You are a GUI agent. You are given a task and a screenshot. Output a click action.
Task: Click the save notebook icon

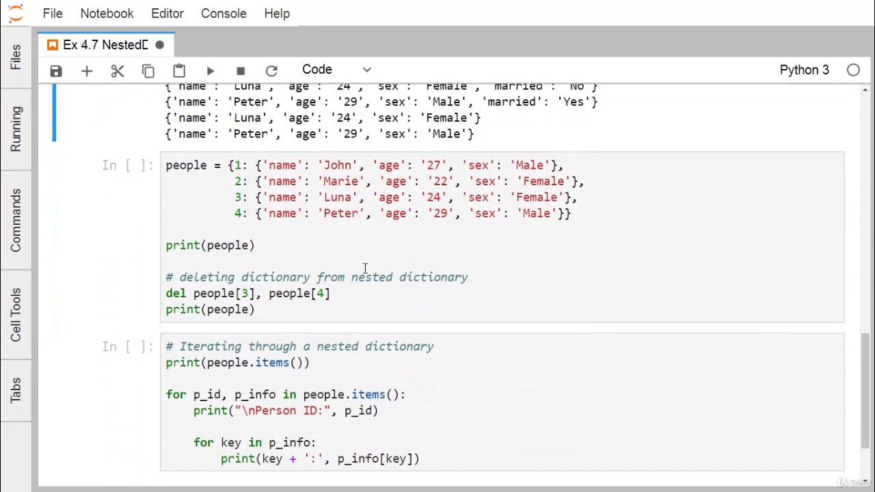pos(56,70)
